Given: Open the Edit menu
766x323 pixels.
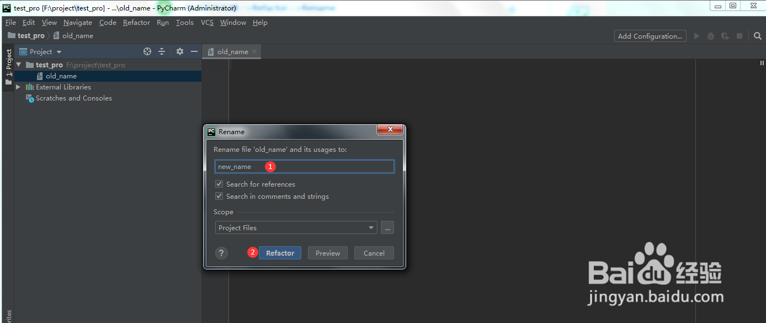Looking at the screenshot, I should tap(29, 23).
